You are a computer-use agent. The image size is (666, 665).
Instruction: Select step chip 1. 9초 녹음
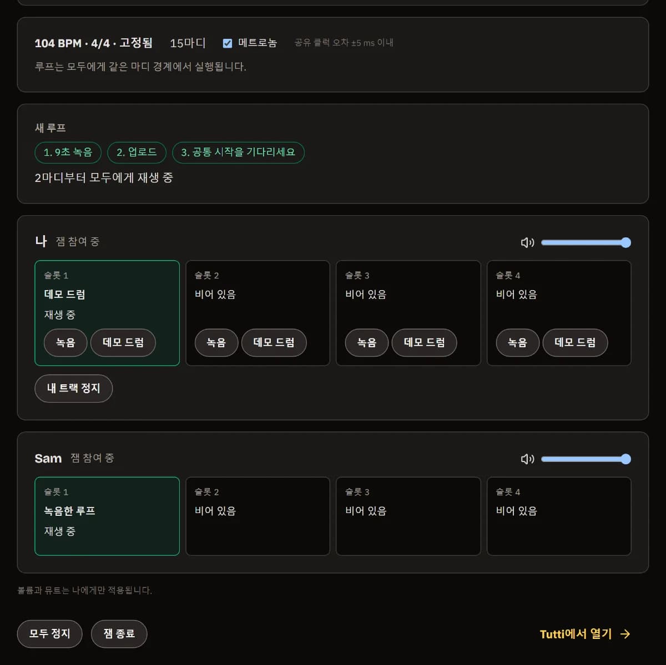68,153
